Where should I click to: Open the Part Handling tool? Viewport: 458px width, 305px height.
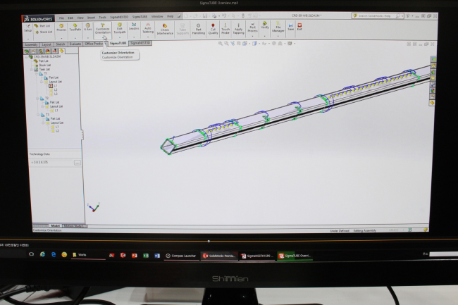[199, 29]
